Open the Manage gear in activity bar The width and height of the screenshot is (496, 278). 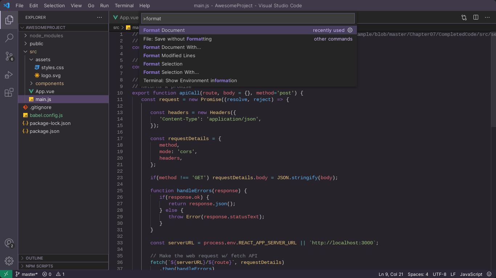(9, 261)
